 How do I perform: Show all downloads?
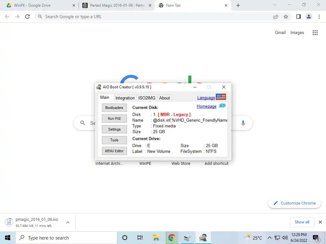[x=302, y=222]
